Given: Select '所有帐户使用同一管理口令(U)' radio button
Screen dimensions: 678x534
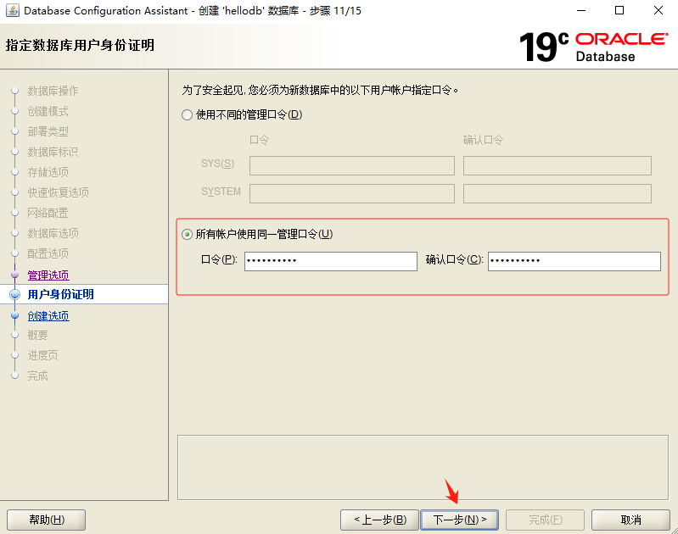Looking at the screenshot, I should coord(187,235).
